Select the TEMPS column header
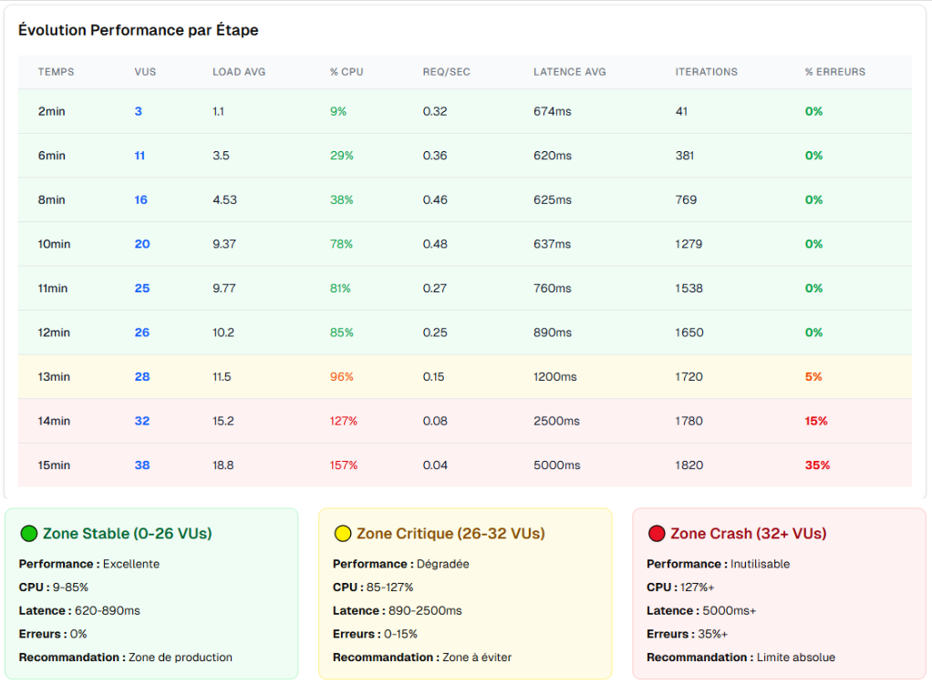932x684 pixels. pos(57,72)
